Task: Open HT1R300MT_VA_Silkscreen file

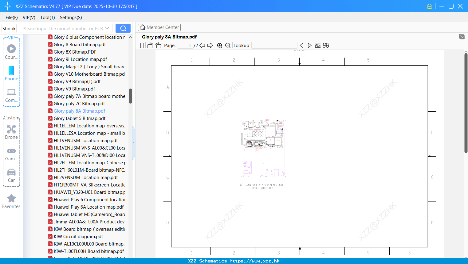Action: (x=86, y=185)
